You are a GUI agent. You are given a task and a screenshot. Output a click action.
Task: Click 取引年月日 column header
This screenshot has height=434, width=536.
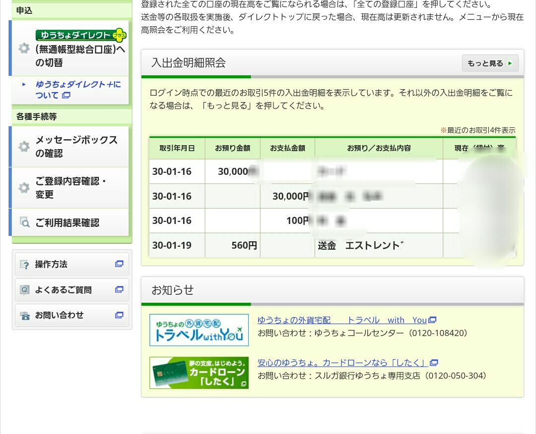(x=177, y=148)
